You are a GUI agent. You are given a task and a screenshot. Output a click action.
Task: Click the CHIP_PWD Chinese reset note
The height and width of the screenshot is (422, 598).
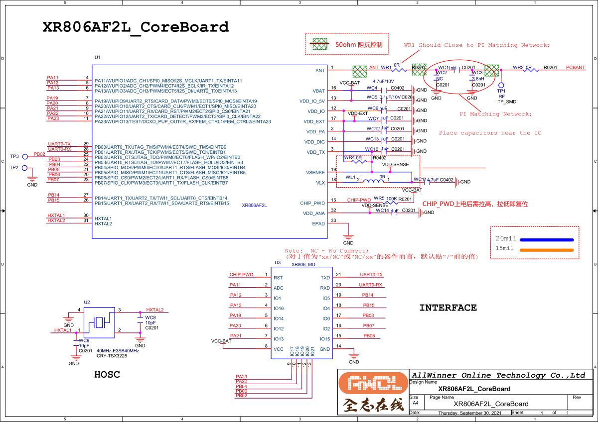coord(475,204)
